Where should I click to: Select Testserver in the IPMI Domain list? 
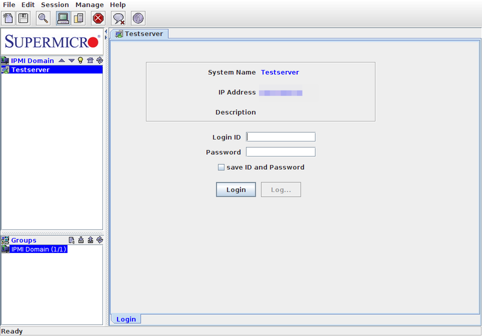(52, 70)
